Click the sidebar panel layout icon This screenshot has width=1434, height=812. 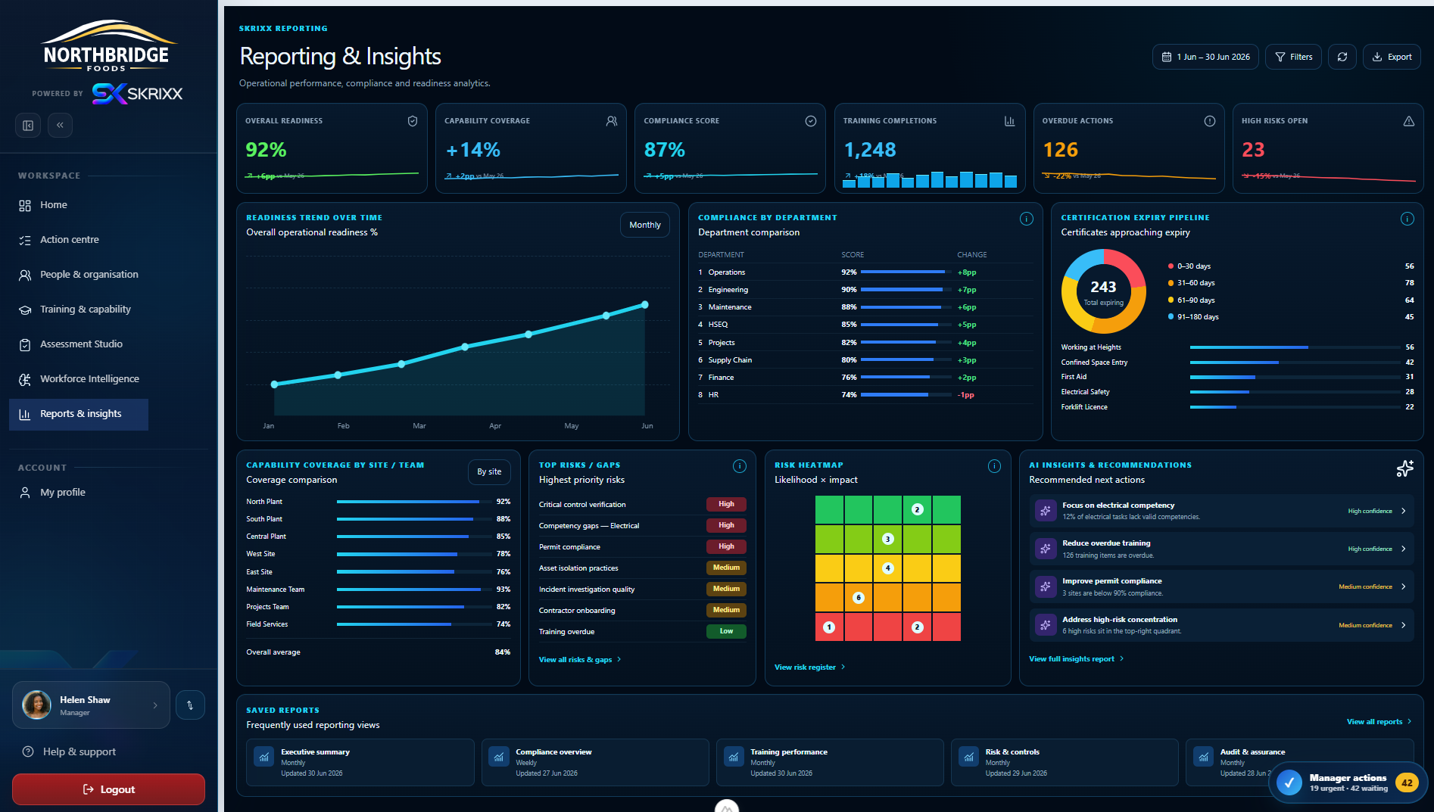tap(28, 126)
